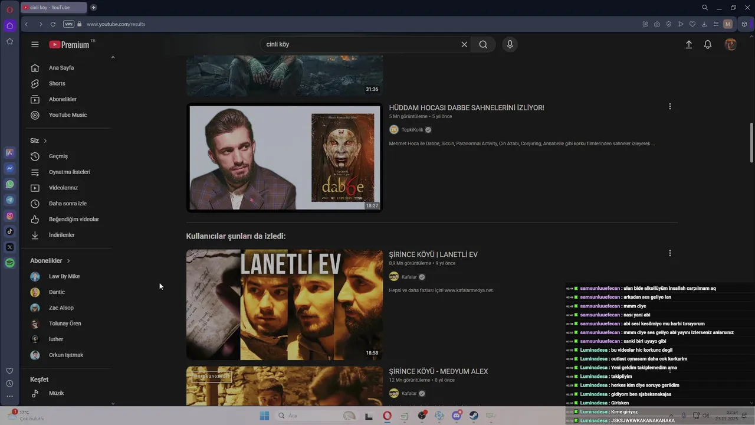Open Kafalar channel under LANETLİ EV

pyautogui.click(x=409, y=277)
